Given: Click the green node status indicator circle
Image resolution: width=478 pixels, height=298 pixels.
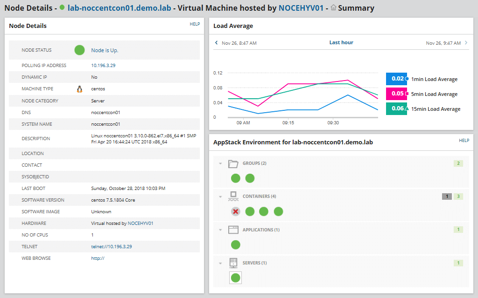Looking at the screenshot, I should (79, 50).
